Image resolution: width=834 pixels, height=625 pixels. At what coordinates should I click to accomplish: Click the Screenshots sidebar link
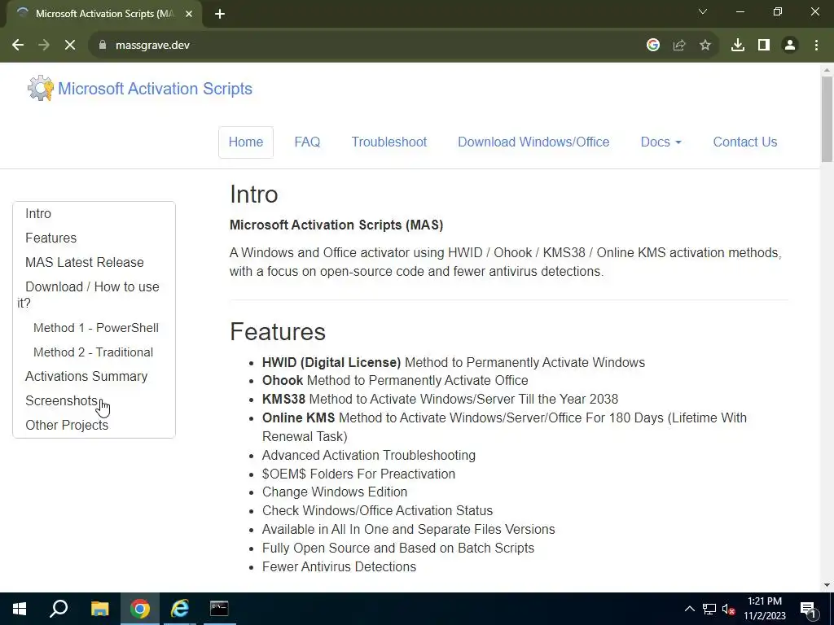tap(62, 400)
